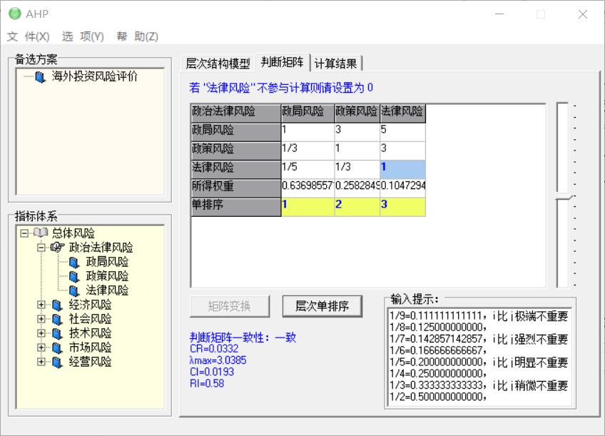
Task: Switch to the 计算结果 tab
Action: coord(336,64)
